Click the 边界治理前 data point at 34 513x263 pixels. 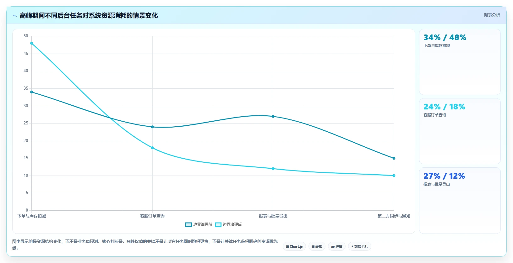(x=31, y=92)
